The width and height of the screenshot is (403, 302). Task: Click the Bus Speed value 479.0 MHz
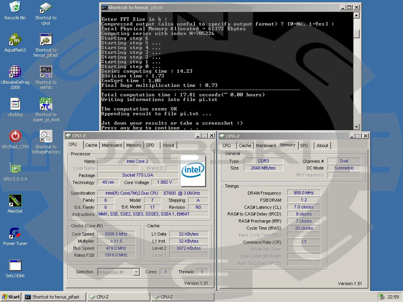[x=116, y=248]
